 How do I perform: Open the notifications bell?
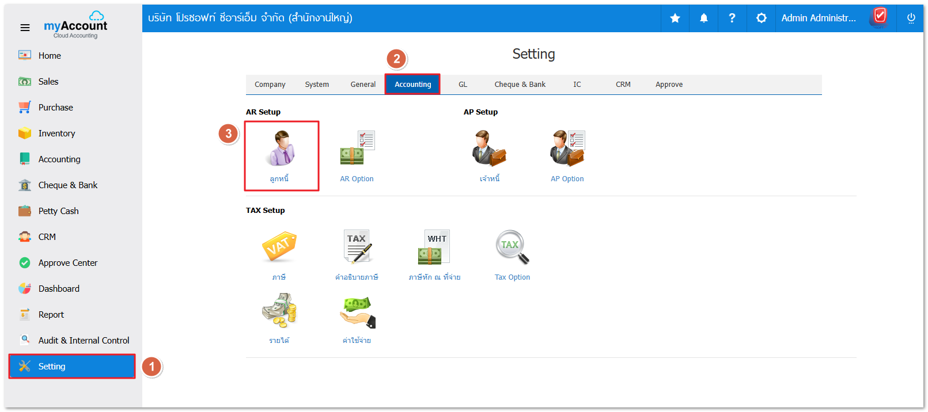click(704, 18)
